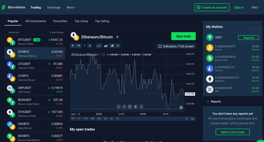Open the Reports section heading
Viewport: 264px width, 142px height.
pos(216,102)
